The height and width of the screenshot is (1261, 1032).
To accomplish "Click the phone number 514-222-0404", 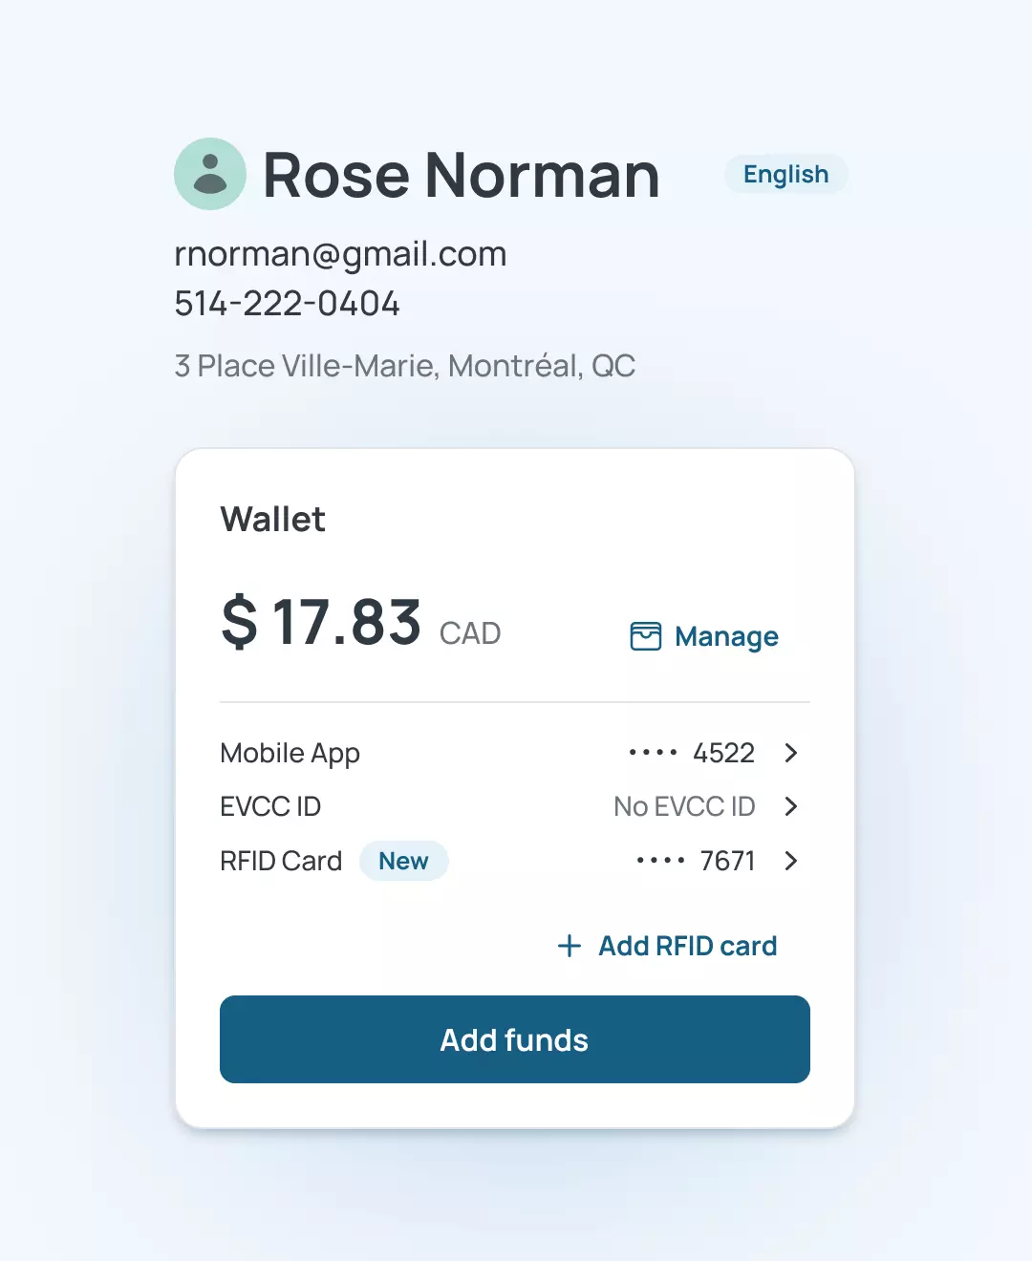I will tap(287, 304).
